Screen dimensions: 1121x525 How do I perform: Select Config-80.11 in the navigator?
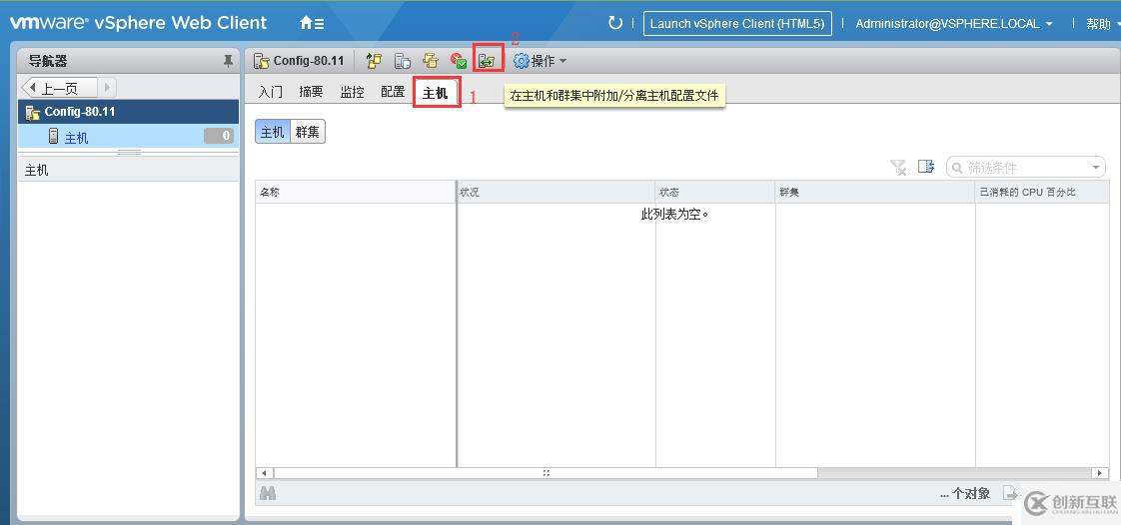[x=128, y=112]
